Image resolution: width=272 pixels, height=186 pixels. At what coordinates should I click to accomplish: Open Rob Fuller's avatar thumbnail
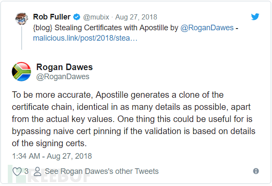(x=22, y=19)
